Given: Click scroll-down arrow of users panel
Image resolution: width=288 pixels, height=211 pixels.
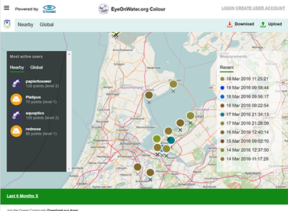Looking at the screenshot, I should coord(69,169).
